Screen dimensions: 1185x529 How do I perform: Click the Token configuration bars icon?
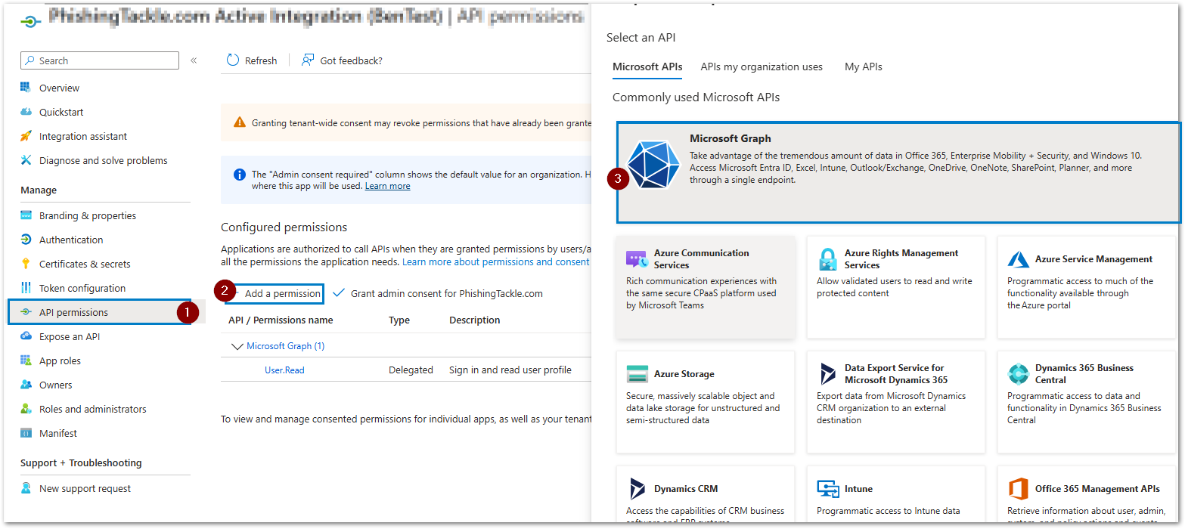(x=26, y=288)
